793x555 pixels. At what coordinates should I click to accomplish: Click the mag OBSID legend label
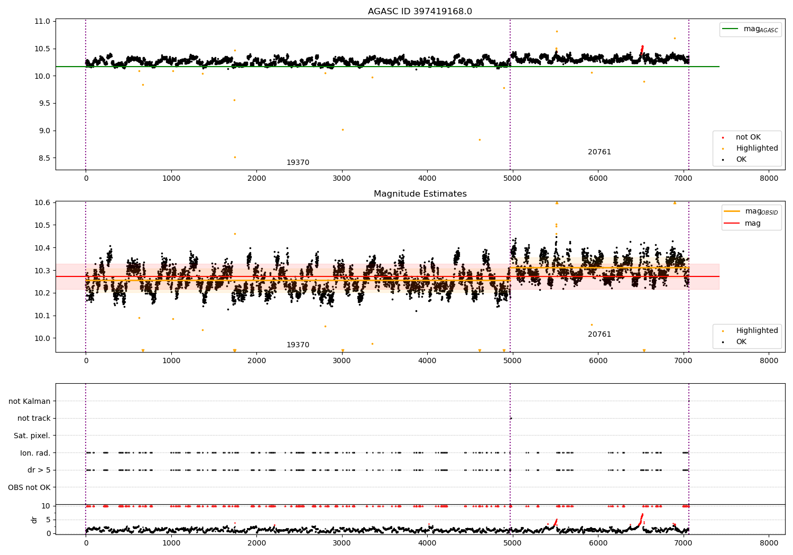click(761, 211)
